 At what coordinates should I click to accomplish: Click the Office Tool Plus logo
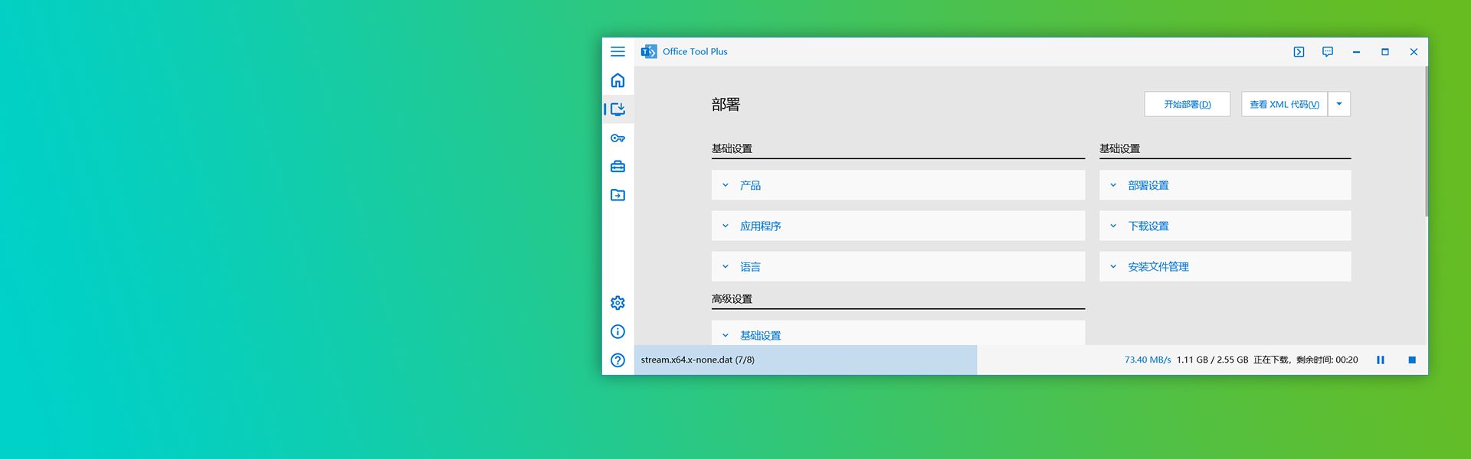click(x=649, y=51)
